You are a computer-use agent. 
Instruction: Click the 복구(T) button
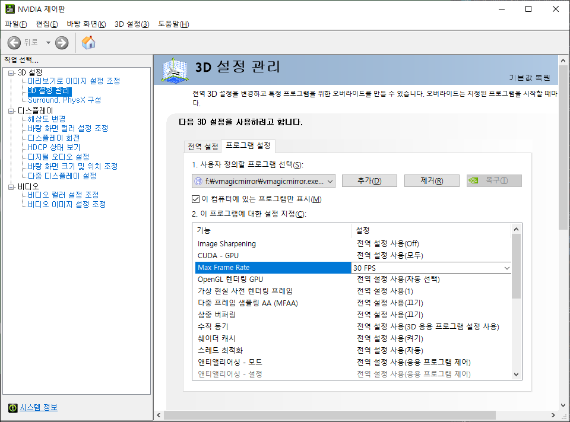pyautogui.click(x=494, y=180)
